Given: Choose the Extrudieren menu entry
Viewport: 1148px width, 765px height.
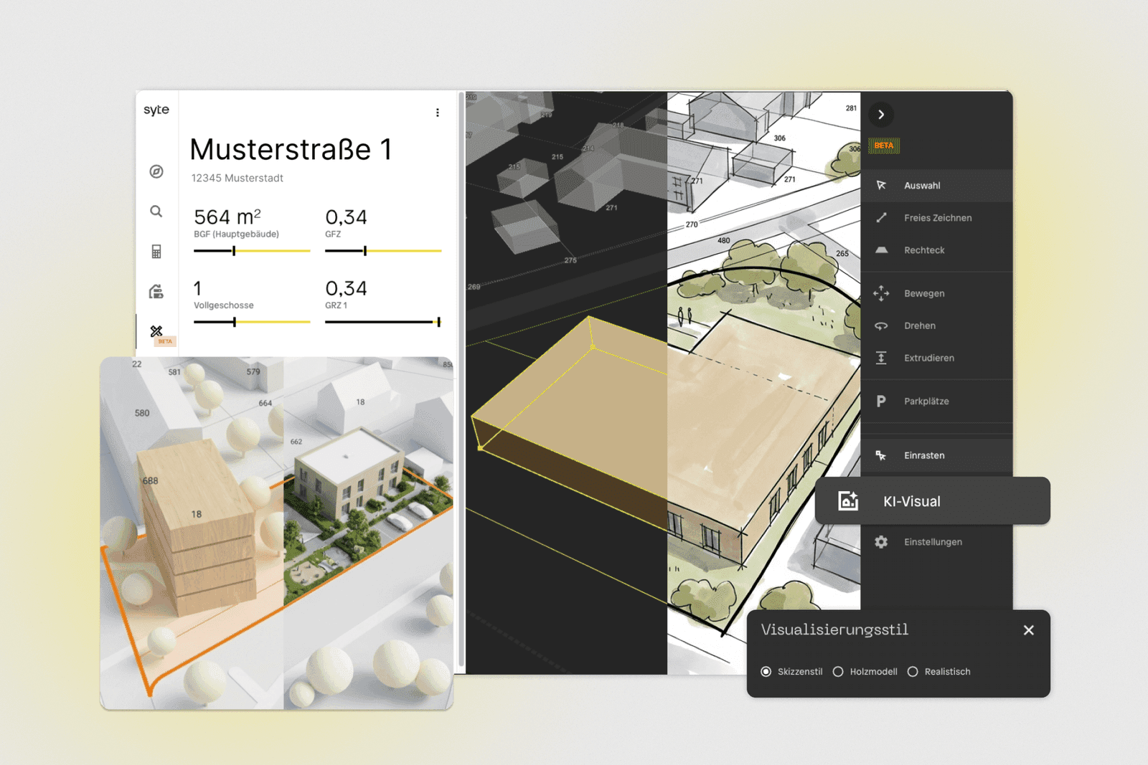Looking at the screenshot, I should click(x=929, y=358).
